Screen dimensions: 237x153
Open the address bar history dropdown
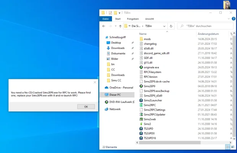tap(164, 26)
